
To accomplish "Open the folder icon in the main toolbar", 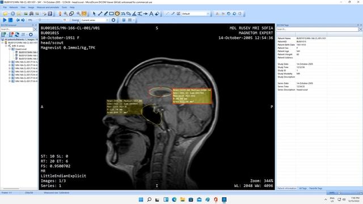I will click(x=5, y=14).
